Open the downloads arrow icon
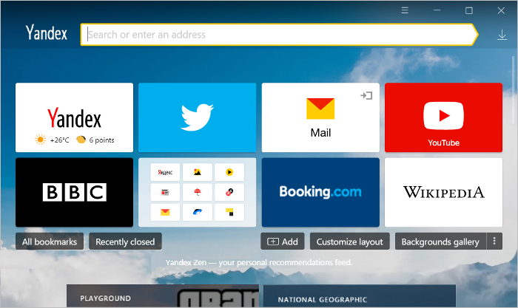 click(x=502, y=35)
